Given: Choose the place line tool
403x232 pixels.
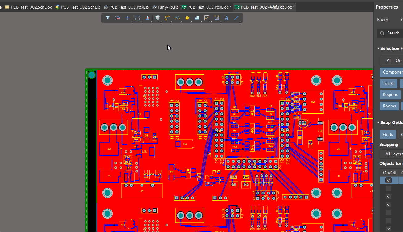Looking at the screenshot, I should point(236,18).
